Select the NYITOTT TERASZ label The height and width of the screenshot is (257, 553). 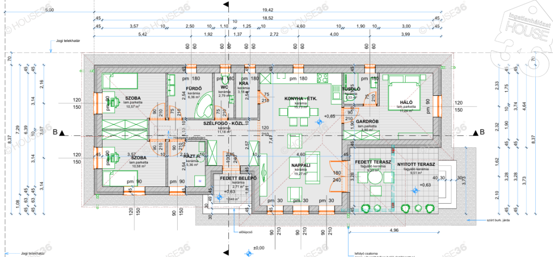[416, 163]
